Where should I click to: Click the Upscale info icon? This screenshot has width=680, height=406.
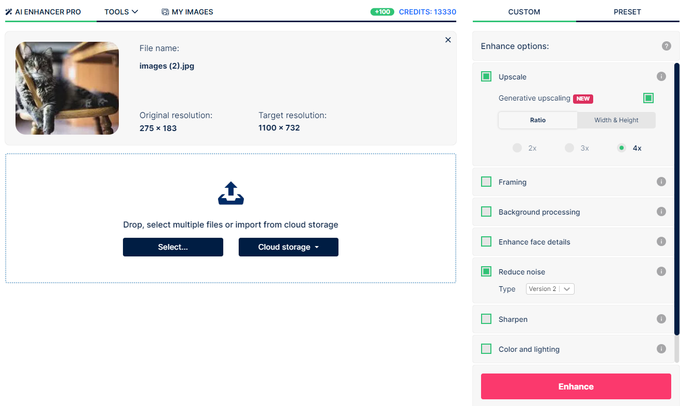tap(661, 77)
